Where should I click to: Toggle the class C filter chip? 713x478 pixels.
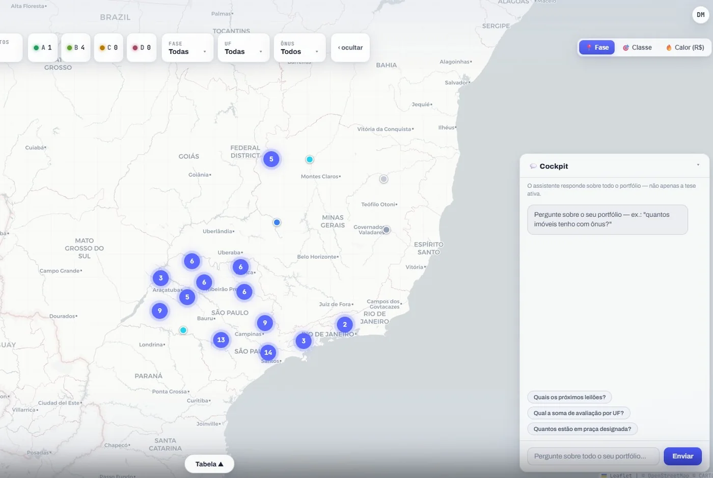click(x=108, y=48)
